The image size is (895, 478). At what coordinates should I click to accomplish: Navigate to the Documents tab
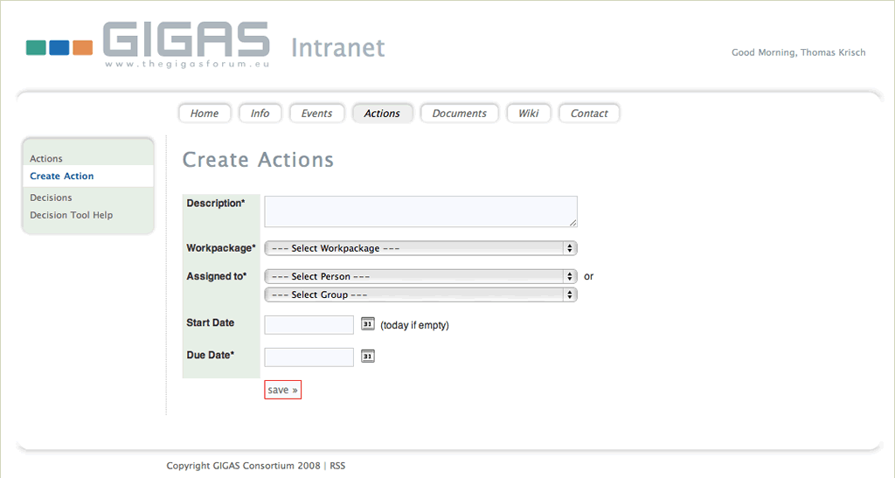click(459, 114)
